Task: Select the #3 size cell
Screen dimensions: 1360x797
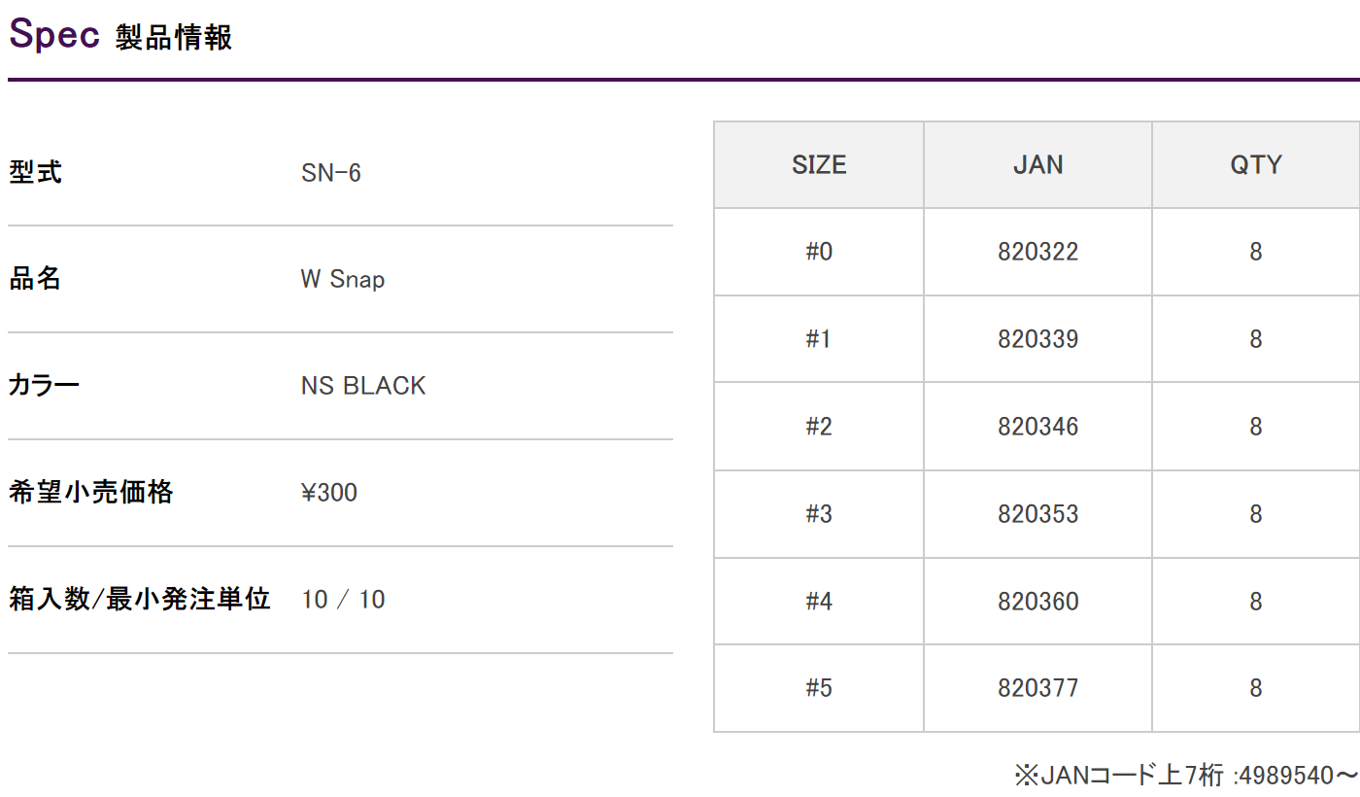Action: tap(819, 514)
